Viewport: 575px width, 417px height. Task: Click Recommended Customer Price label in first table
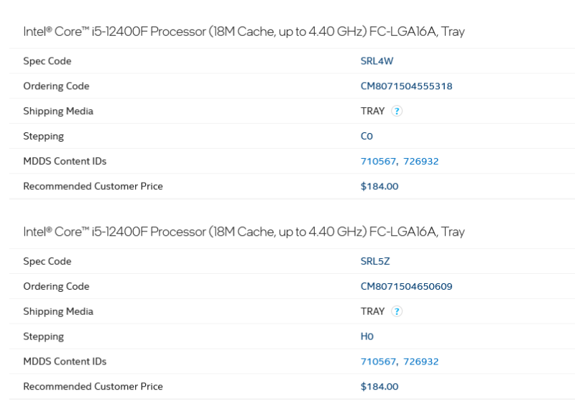pyautogui.click(x=93, y=186)
